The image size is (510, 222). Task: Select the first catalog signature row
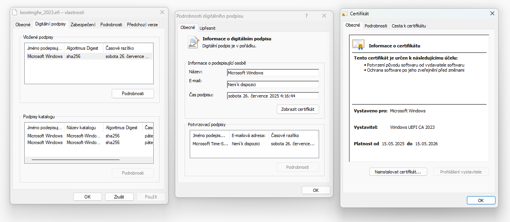88,136
